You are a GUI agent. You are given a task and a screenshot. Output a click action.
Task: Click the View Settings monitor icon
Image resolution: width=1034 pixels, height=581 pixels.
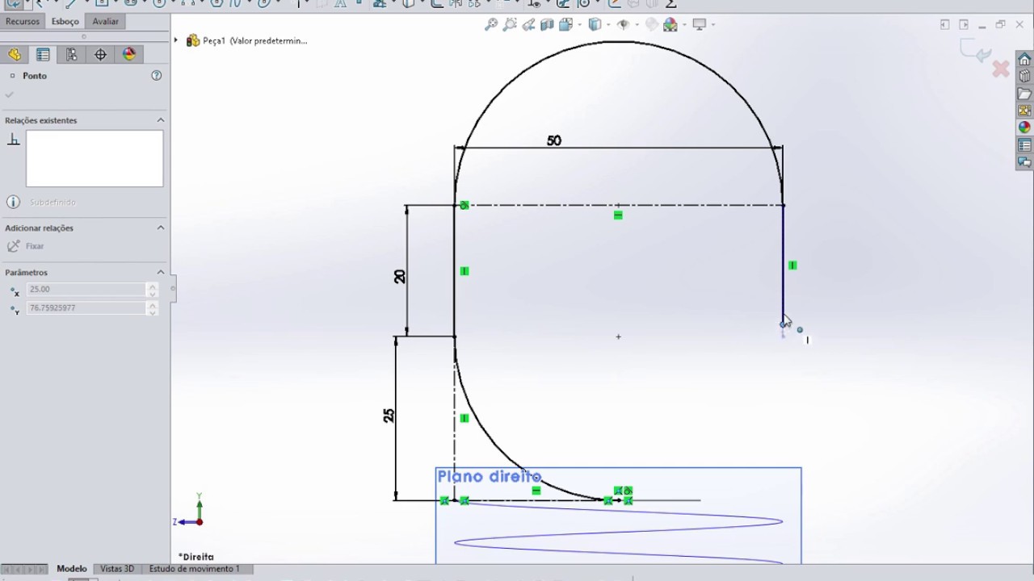click(699, 24)
